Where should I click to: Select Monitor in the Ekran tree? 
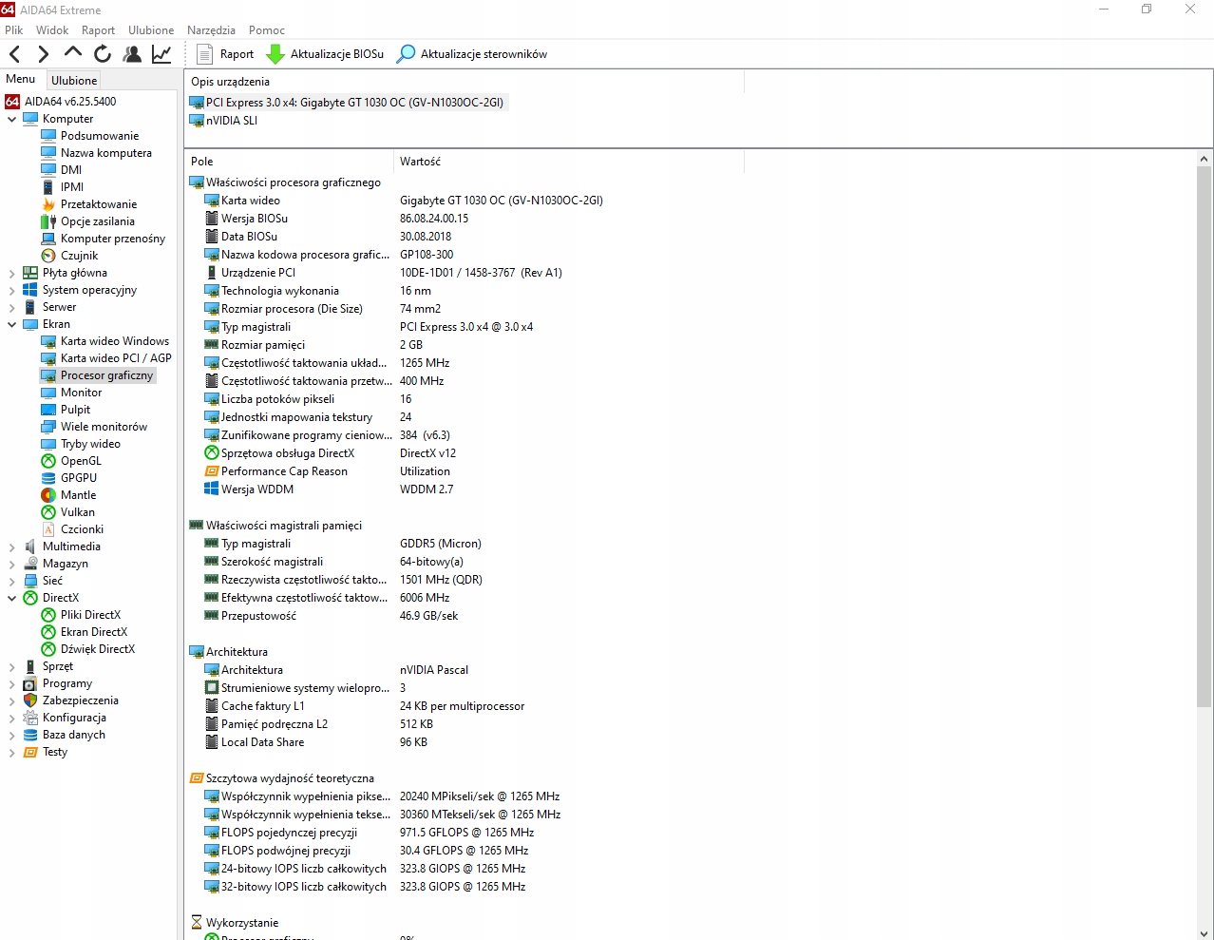pyautogui.click(x=81, y=393)
